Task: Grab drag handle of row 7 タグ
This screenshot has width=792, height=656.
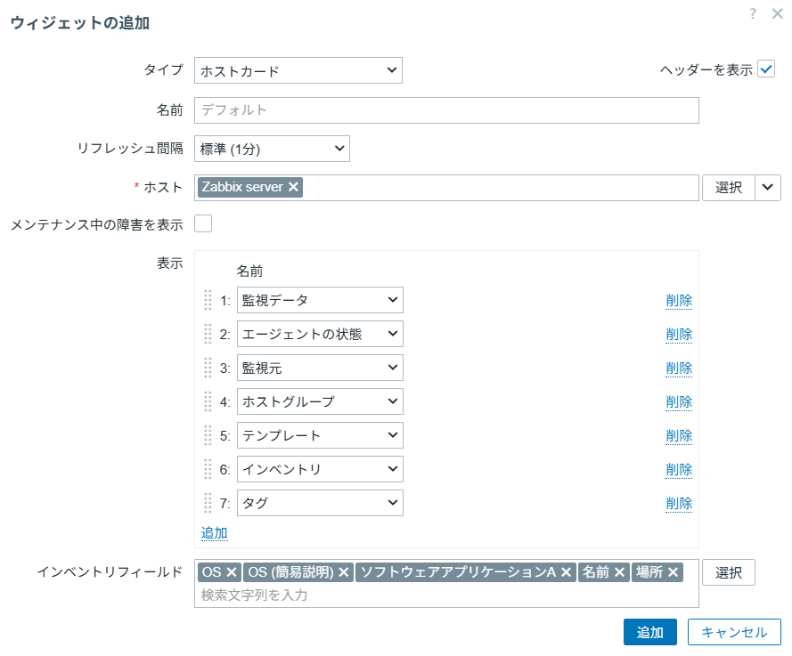Action: tap(208, 503)
